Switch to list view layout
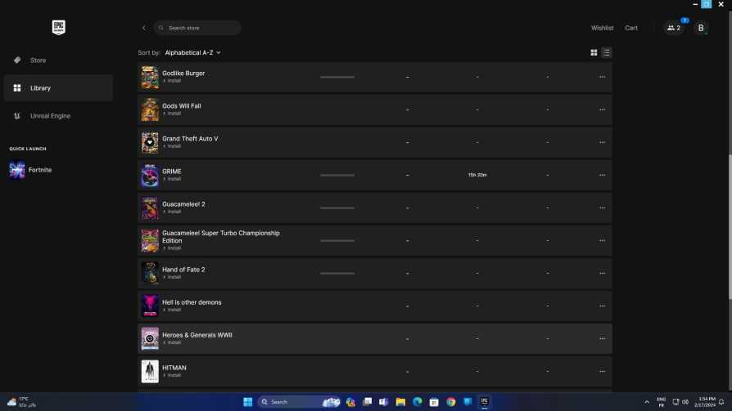The width and height of the screenshot is (732, 411). 606,52
